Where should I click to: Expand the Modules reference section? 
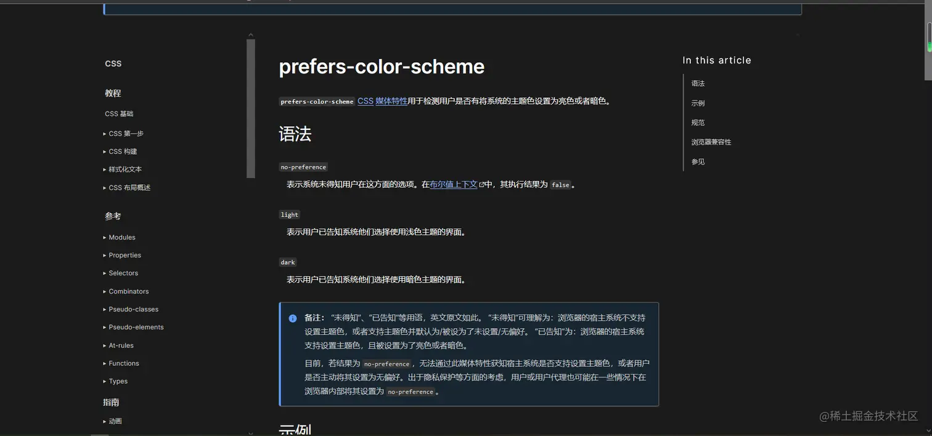coord(119,238)
